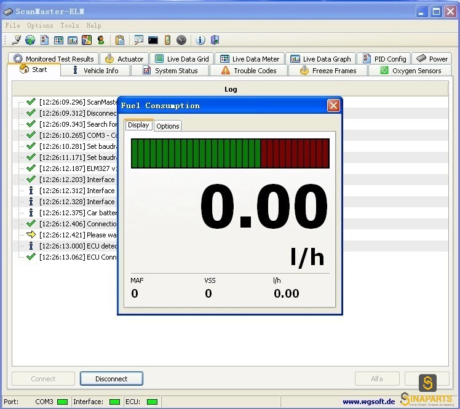Select log entry 12:26:09.312 Disconnect
Screen dimensions: 460x409
77,113
